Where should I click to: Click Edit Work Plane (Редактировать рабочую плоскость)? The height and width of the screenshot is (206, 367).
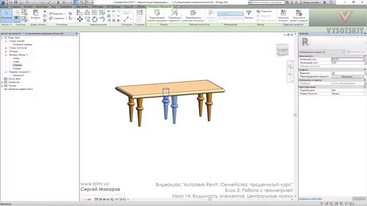coord(193,15)
